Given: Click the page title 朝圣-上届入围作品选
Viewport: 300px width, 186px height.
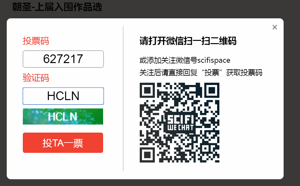Looking at the screenshot, I should [x=57, y=7].
